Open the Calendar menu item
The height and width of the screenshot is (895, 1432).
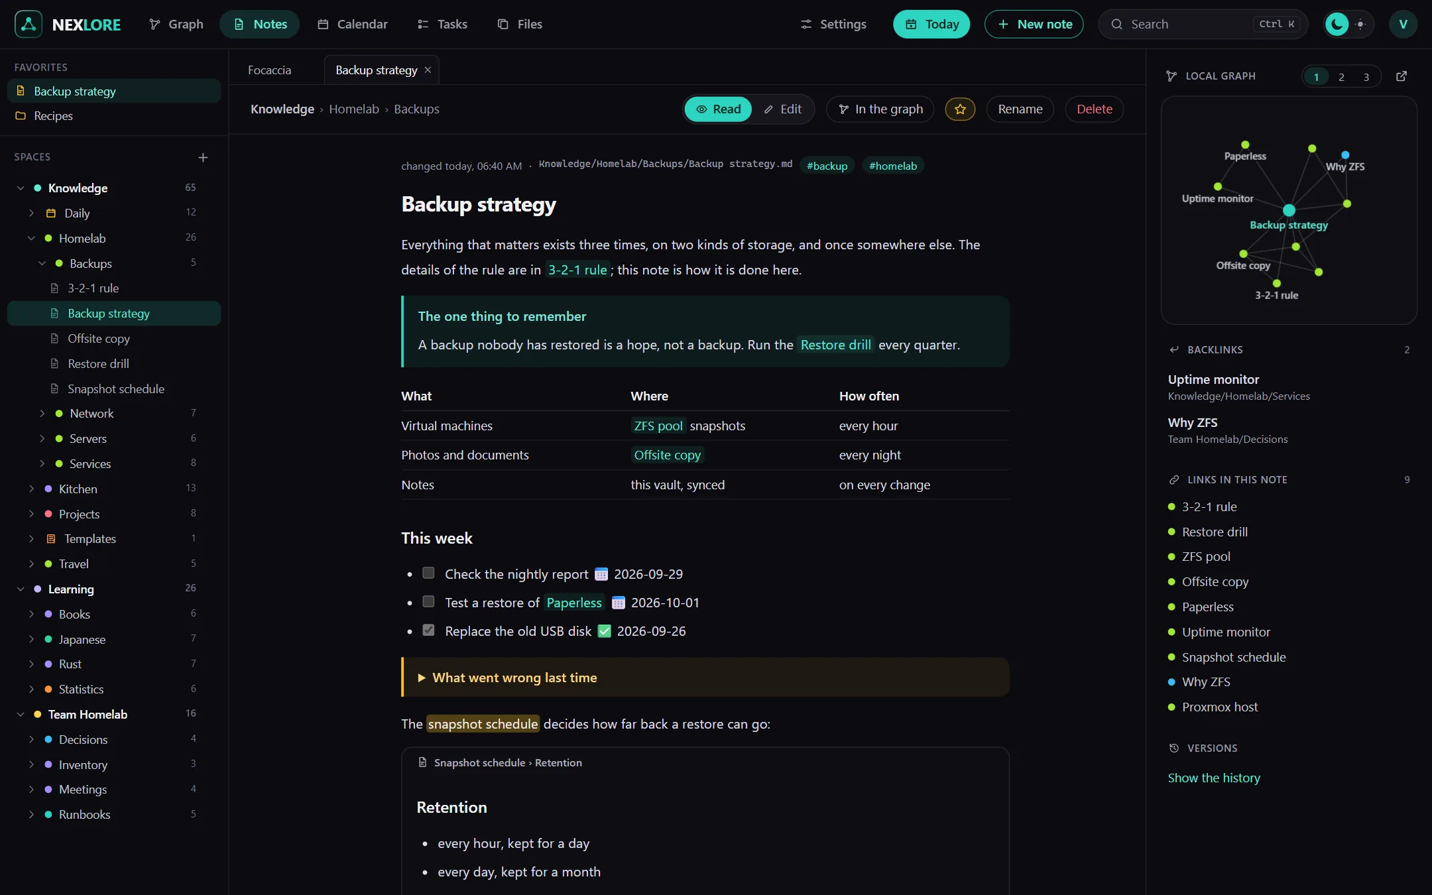353,25
